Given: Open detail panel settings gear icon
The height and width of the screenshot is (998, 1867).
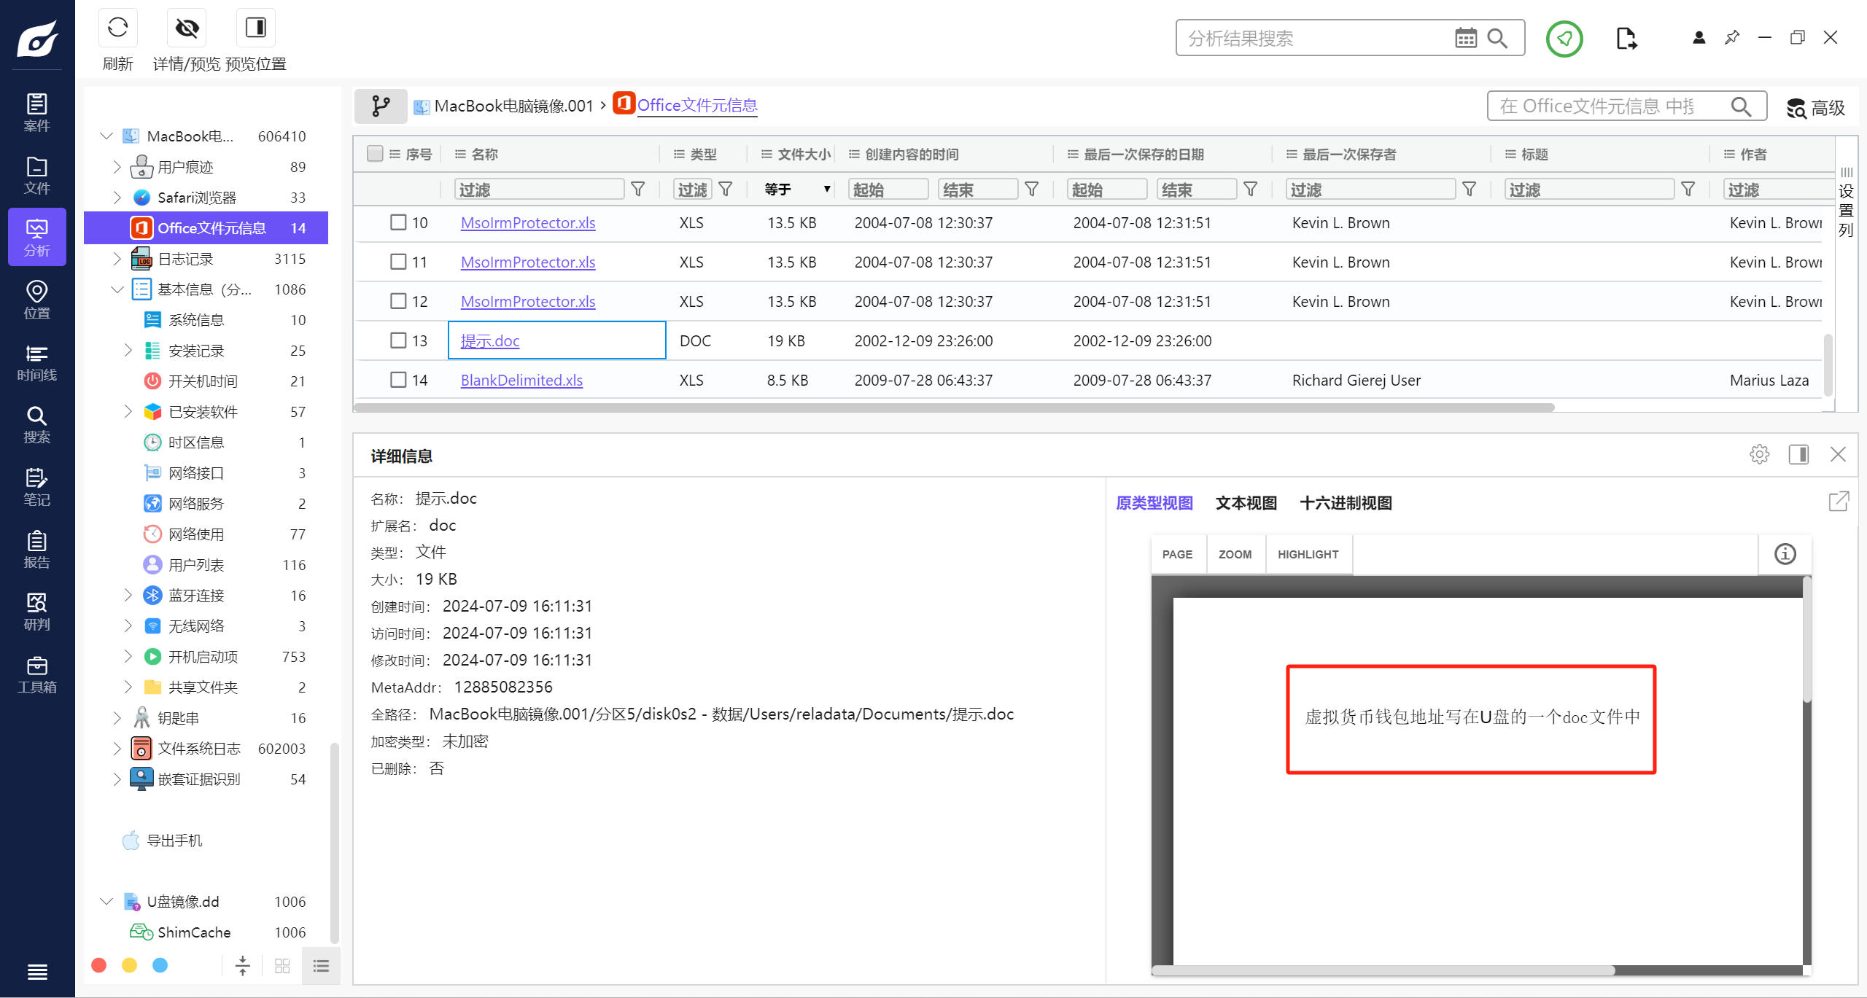Looking at the screenshot, I should pos(1759,455).
